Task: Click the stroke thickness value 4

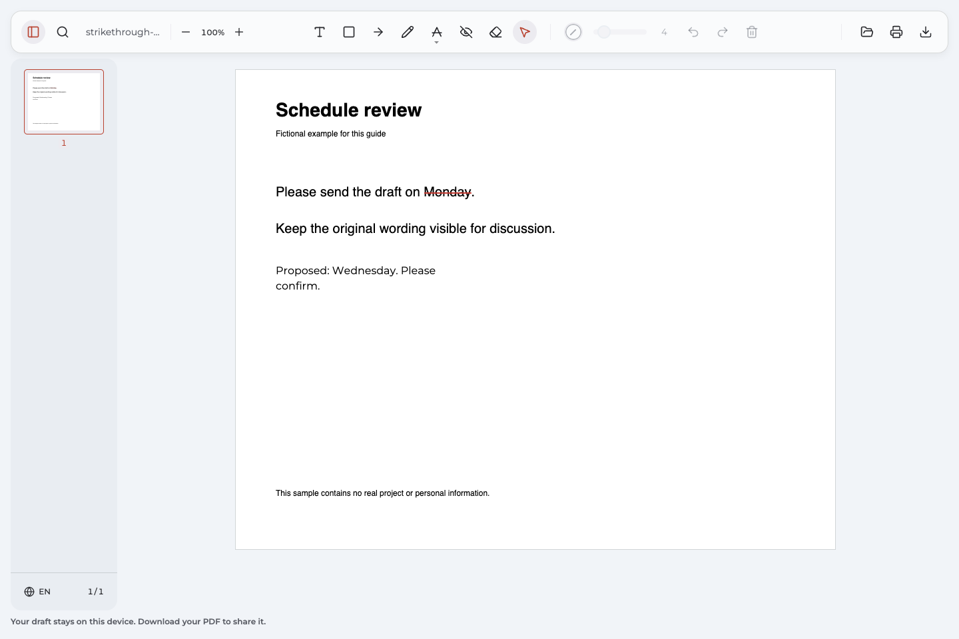Action: (x=664, y=32)
